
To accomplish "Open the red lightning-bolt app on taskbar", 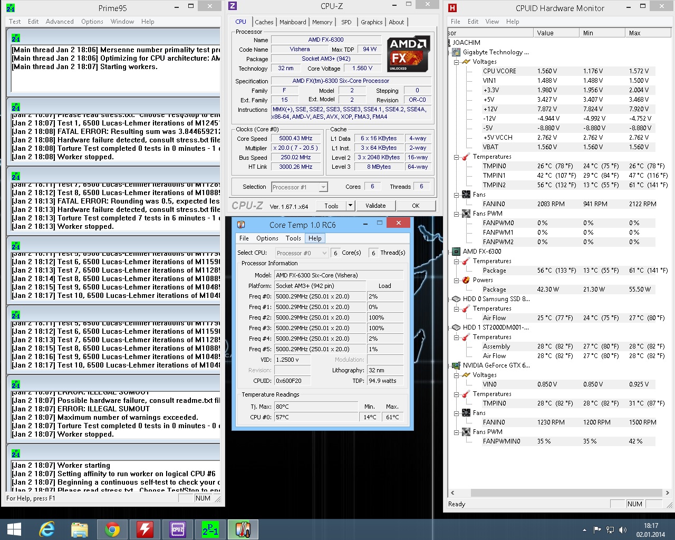I will (x=145, y=529).
